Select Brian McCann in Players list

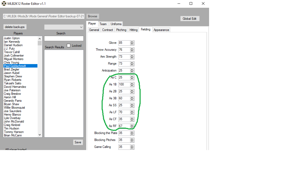tap(20, 135)
